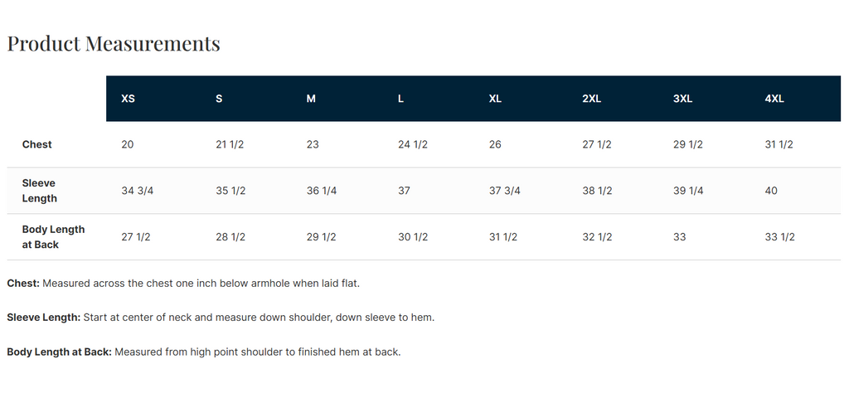Click the S size column header
The image size is (849, 393).
[219, 99]
